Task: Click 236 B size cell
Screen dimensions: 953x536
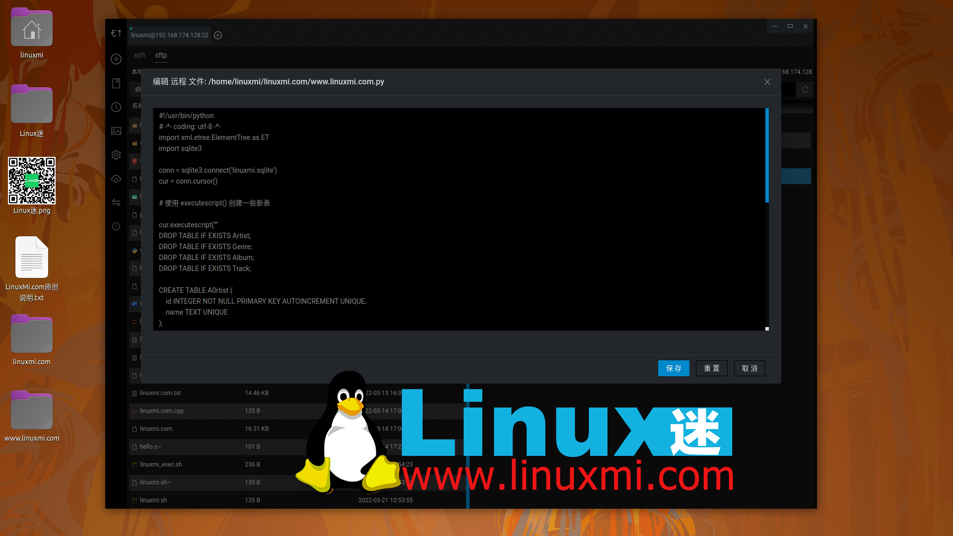Action: (x=252, y=465)
